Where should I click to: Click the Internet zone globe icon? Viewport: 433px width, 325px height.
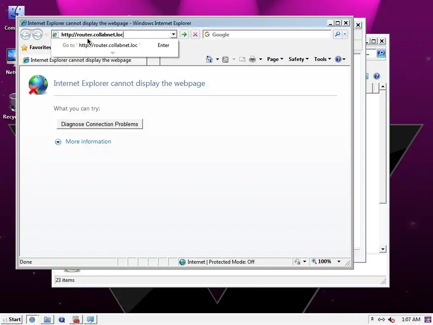tap(182, 262)
